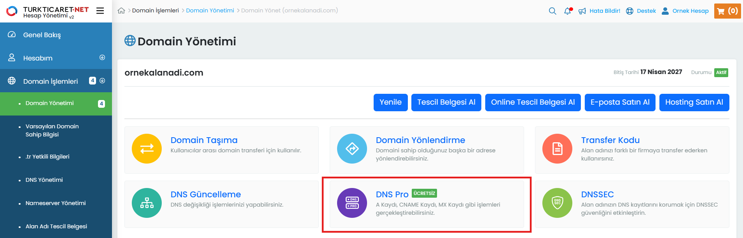This screenshot has width=743, height=238.
Task: Click the Domain Yönetimi breadcrumb link
Action: point(210,10)
